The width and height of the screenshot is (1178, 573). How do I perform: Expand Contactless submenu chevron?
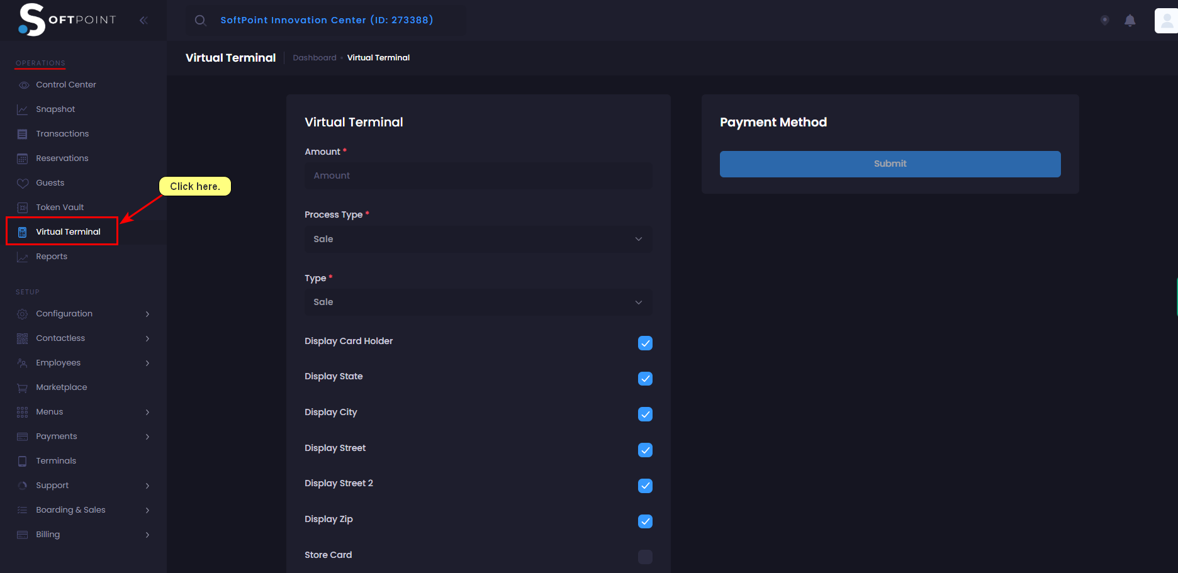pyautogui.click(x=147, y=338)
